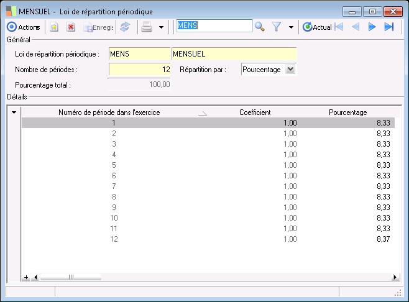Minimize the MENSUEL window
This screenshot has width=409, height=302.
352,12
